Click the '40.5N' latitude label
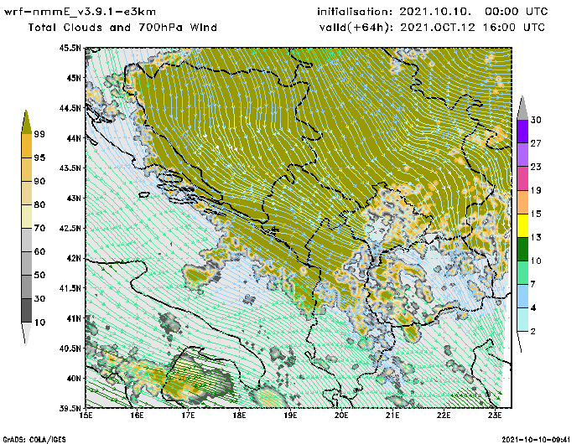Screen dimensions: 587x444 pyautogui.click(x=70, y=348)
